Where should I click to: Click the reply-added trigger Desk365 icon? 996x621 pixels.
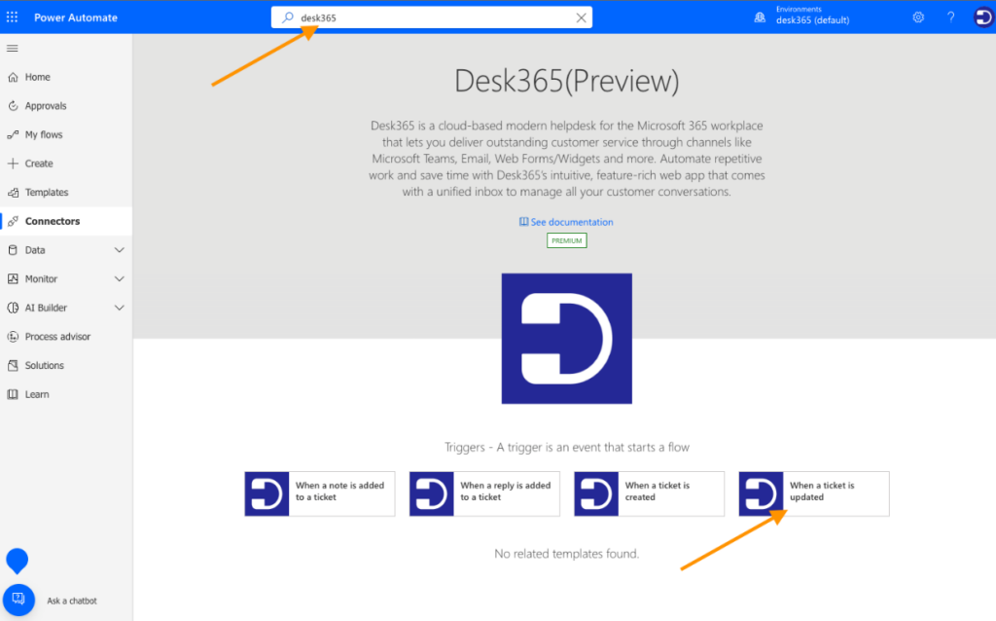pos(431,493)
